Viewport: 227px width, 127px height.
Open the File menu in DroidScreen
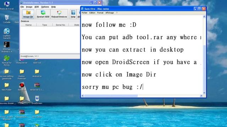(22, 7)
